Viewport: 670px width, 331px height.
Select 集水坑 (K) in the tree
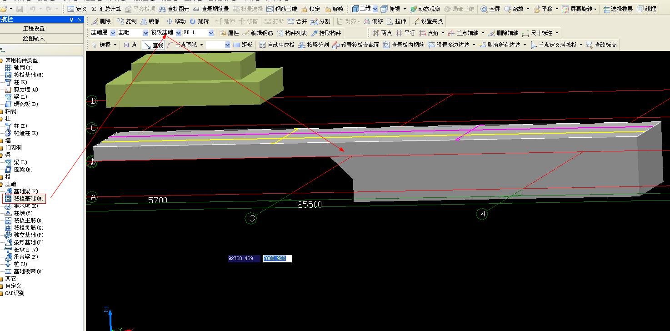[x=25, y=206]
